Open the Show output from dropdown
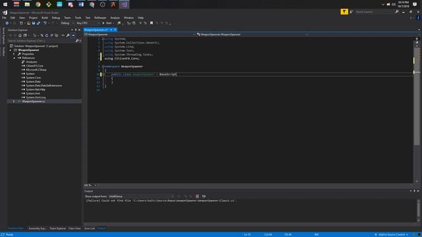 [x=142, y=196]
